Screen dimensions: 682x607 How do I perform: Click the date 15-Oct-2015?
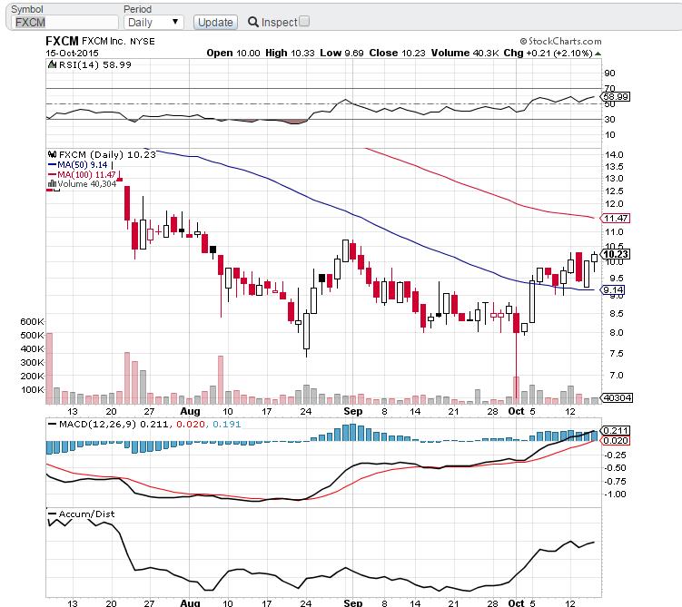73,53
